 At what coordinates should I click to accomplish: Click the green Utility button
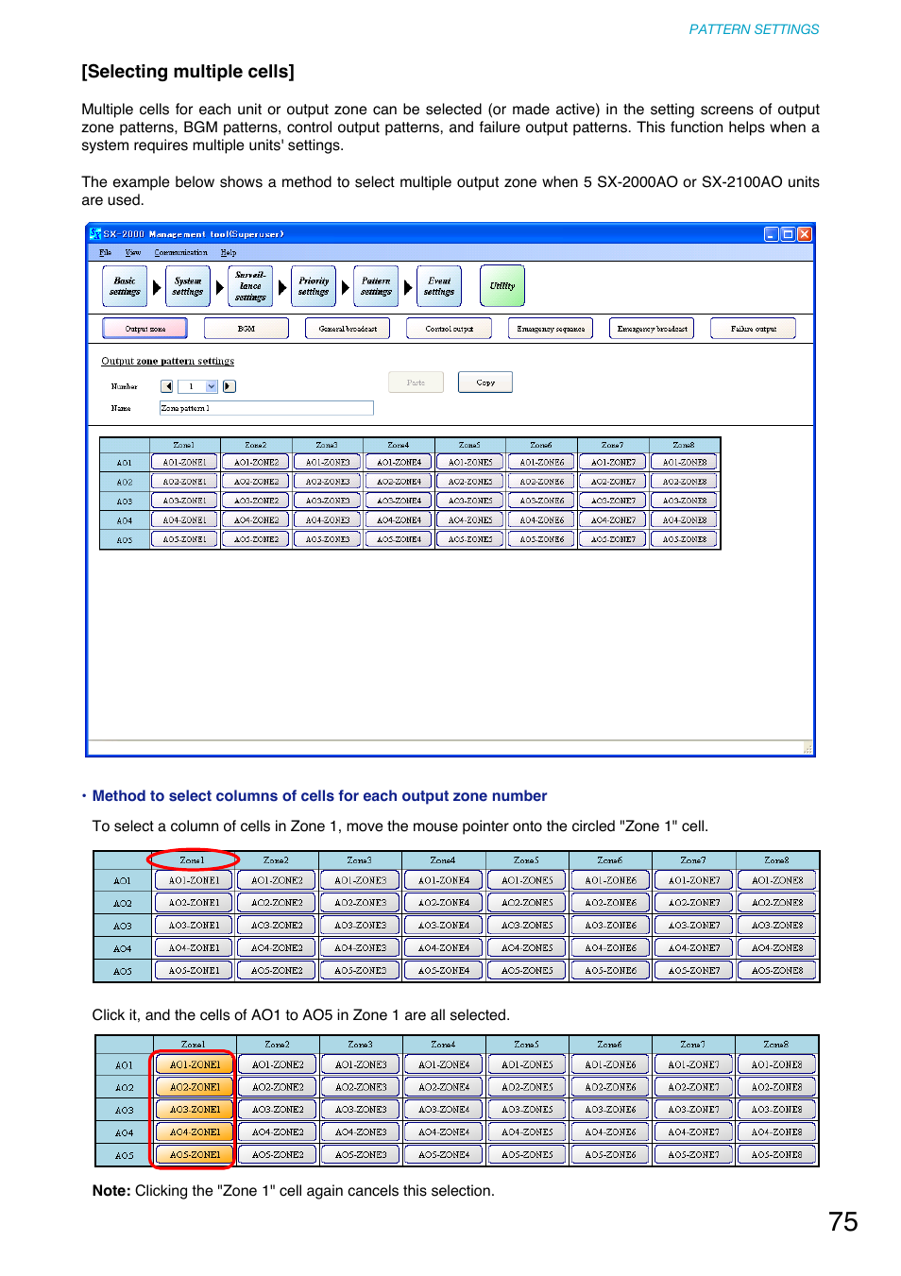[502, 286]
